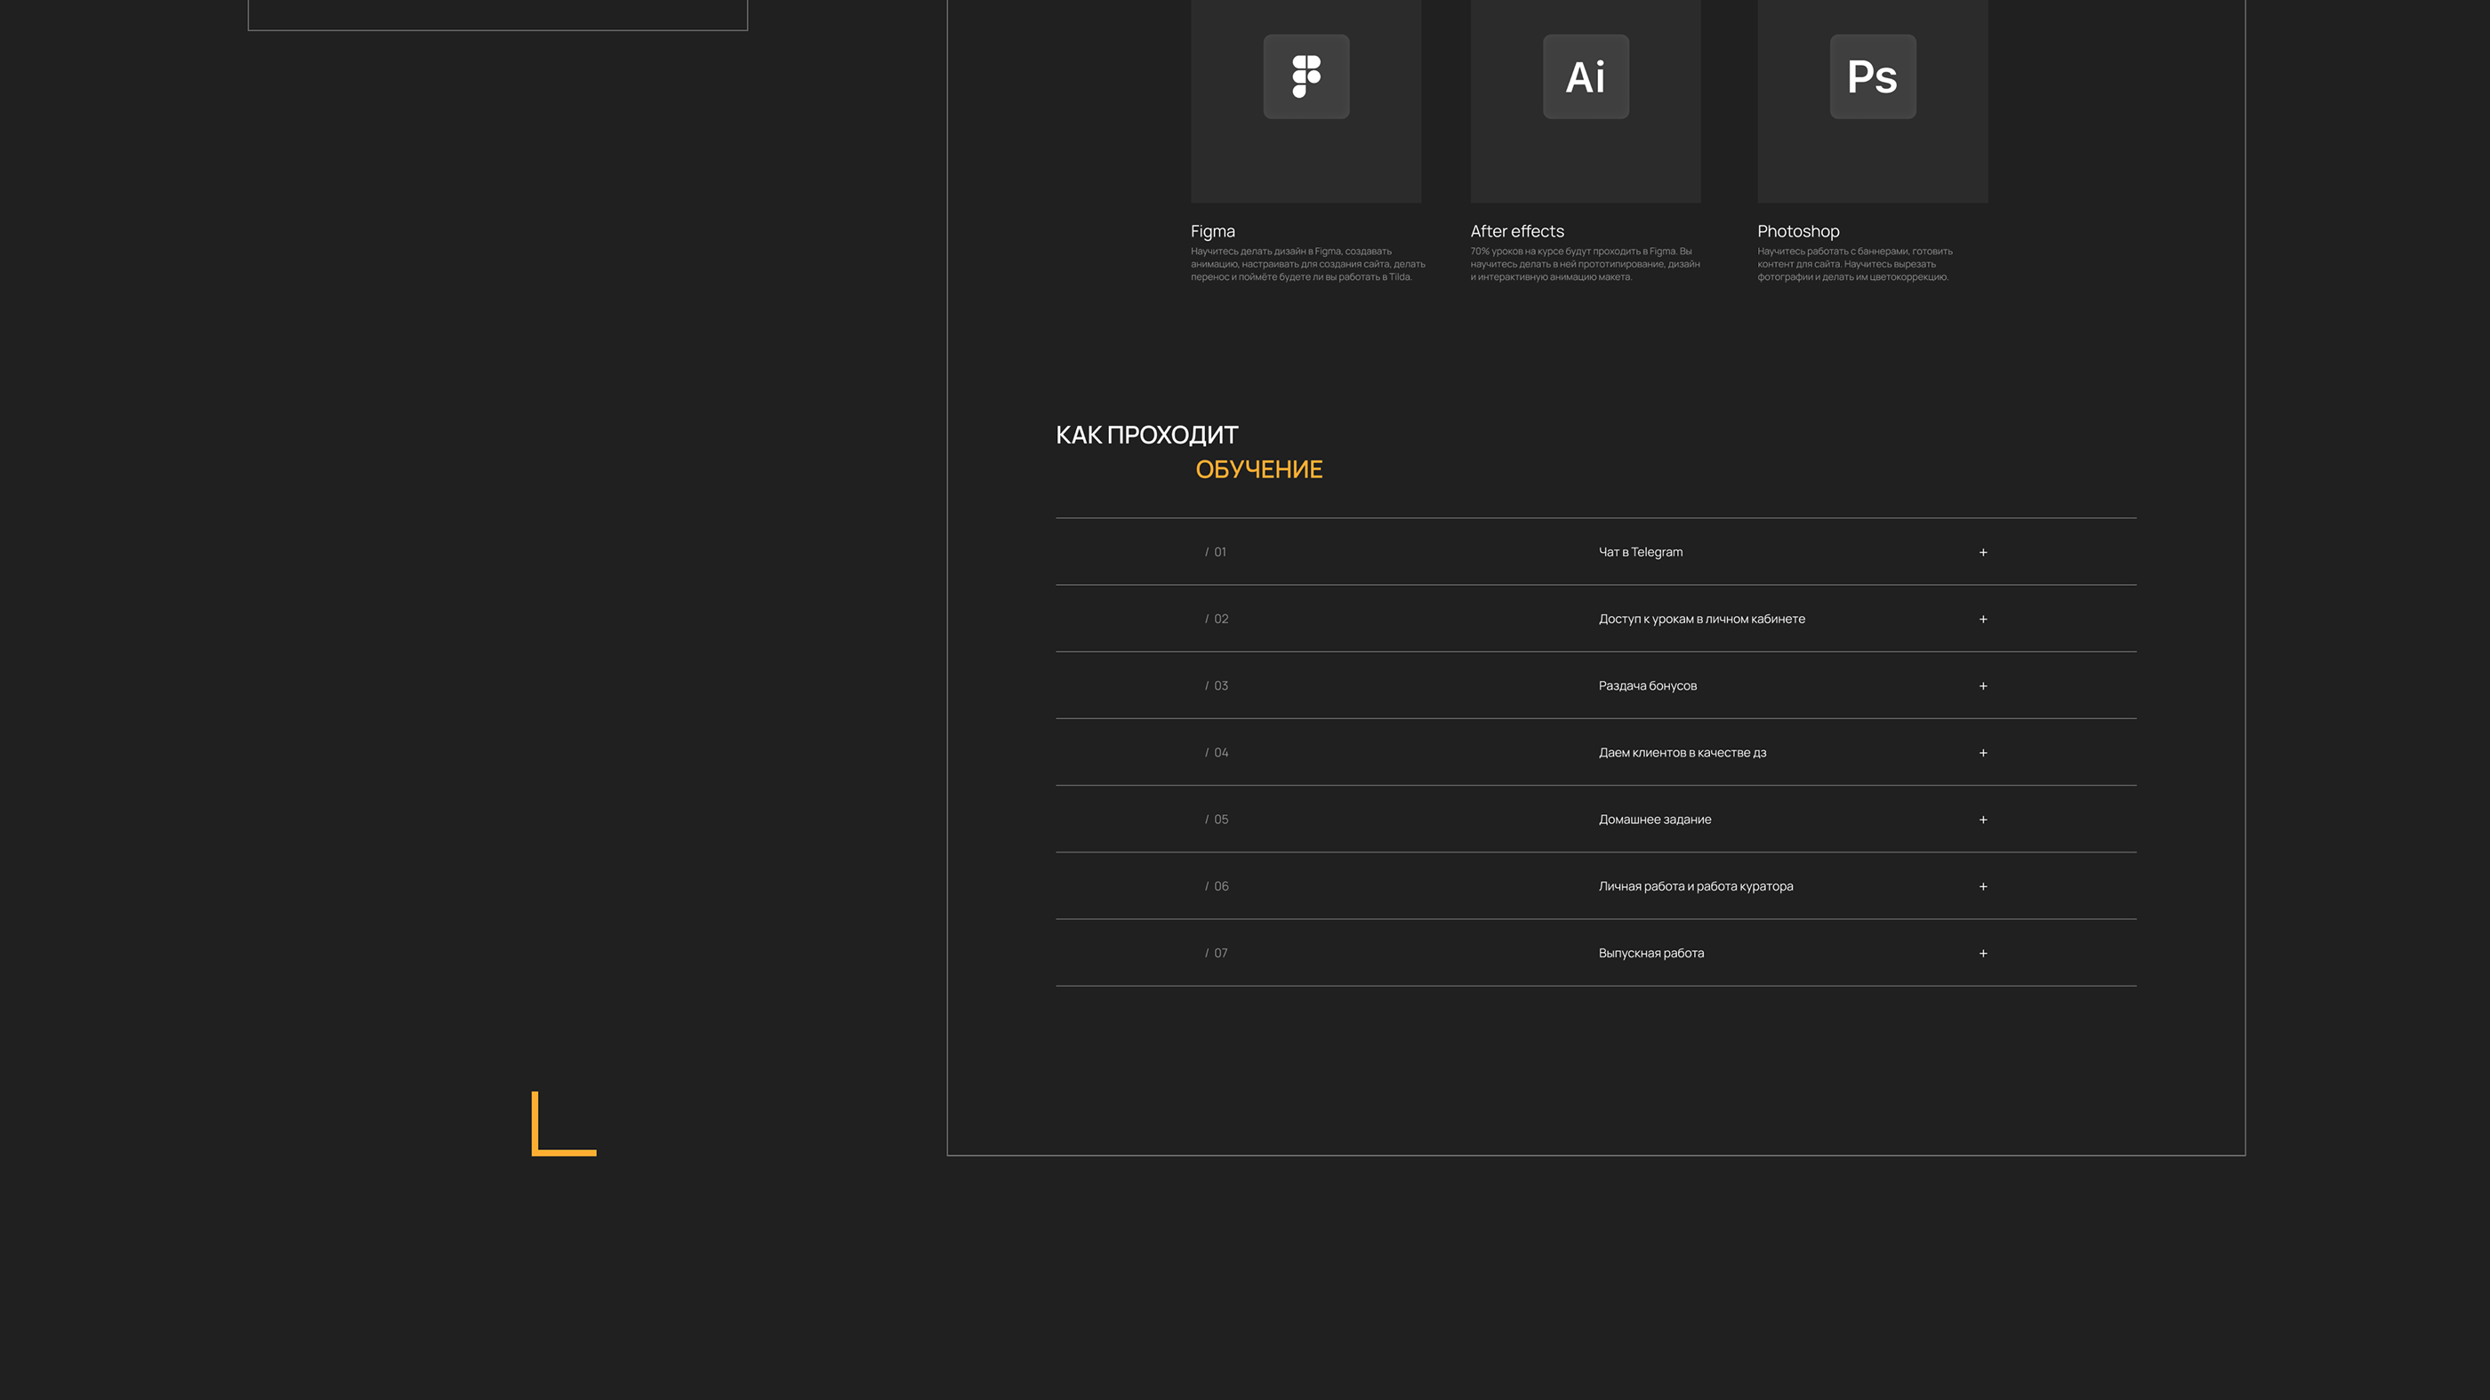Select the Домашнее задание item text
The width and height of the screenshot is (2490, 1400).
coord(1654,820)
